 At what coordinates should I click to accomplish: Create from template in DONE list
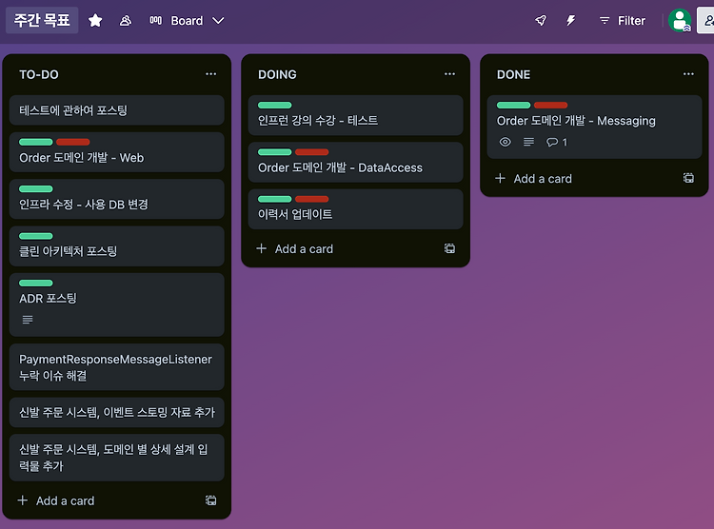(x=688, y=178)
